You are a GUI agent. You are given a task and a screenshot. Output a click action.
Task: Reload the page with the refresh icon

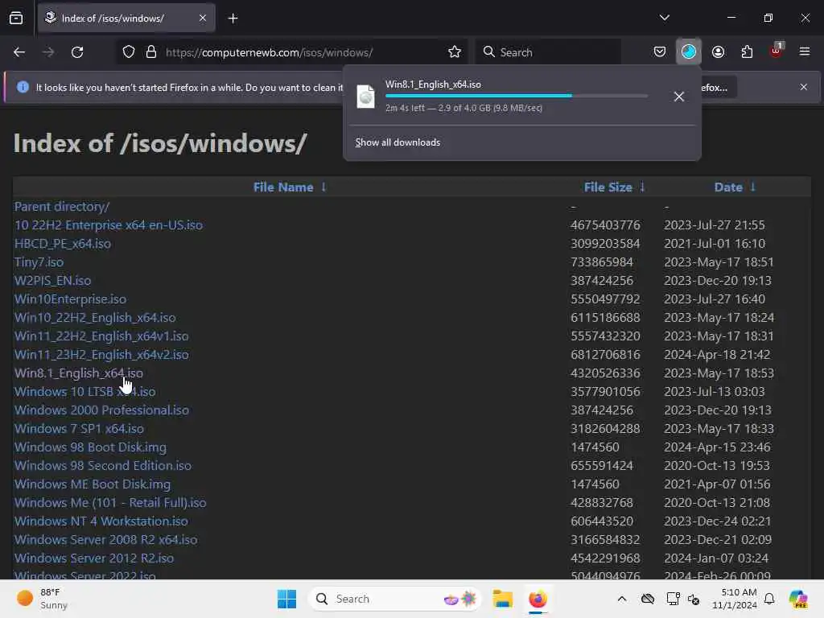pyautogui.click(x=77, y=52)
